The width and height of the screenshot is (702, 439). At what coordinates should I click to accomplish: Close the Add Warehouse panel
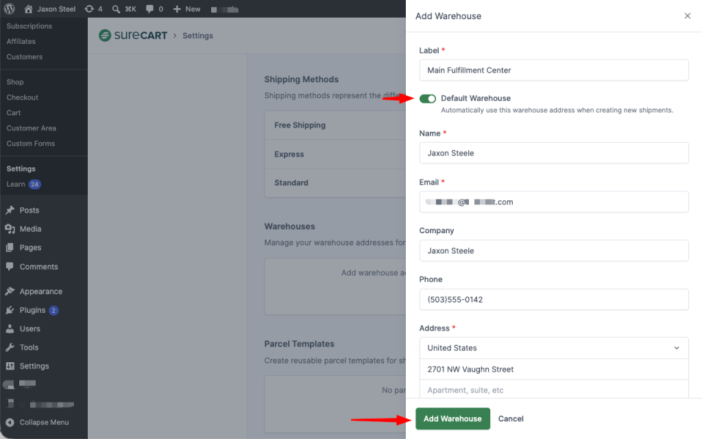pyautogui.click(x=688, y=16)
